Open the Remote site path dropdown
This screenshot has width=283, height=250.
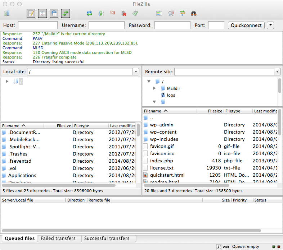[x=277, y=72]
